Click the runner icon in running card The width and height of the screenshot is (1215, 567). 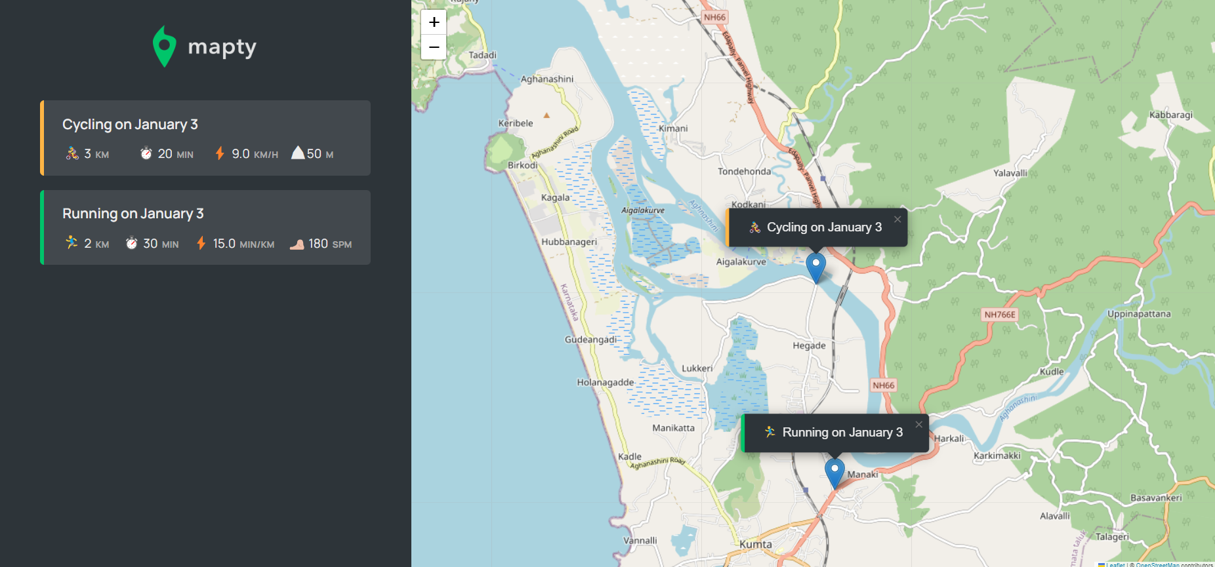pos(72,243)
